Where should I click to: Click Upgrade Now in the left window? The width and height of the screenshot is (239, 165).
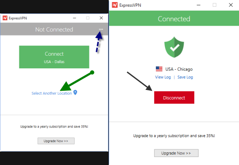pos(56,141)
